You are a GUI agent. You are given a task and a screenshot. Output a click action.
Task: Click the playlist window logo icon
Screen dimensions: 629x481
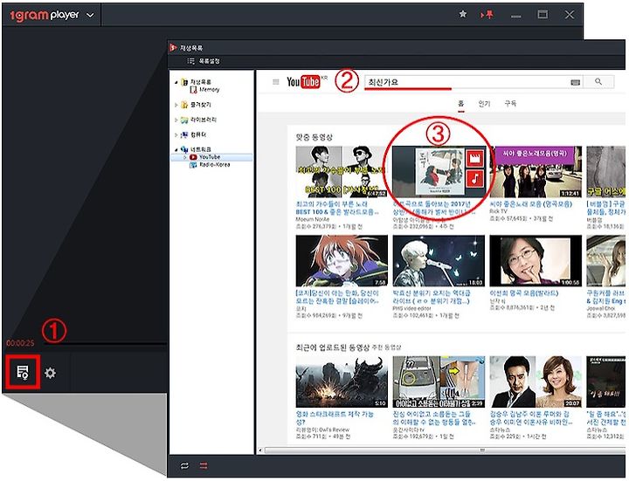tap(173, 48)
